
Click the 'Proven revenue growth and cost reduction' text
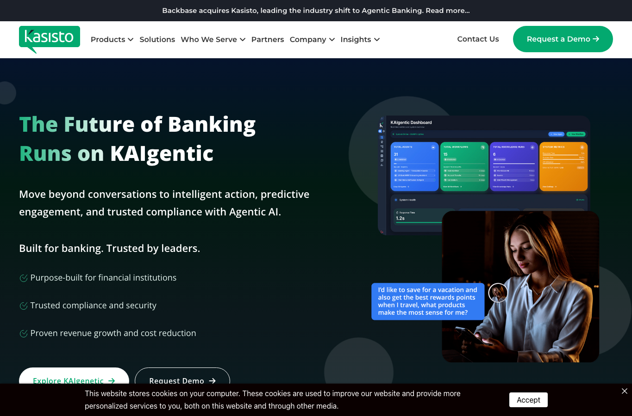tap(113, 333)
